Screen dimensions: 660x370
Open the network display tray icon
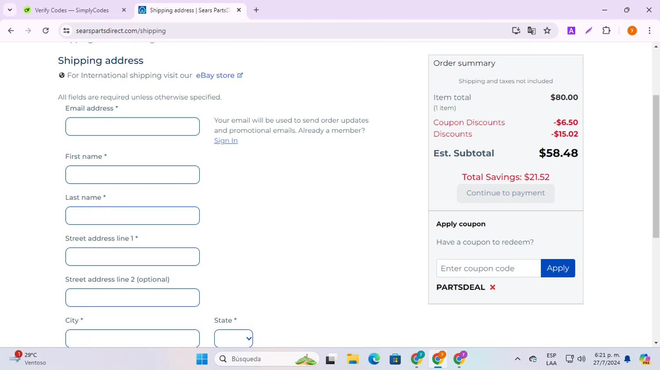tap(569, 359)
